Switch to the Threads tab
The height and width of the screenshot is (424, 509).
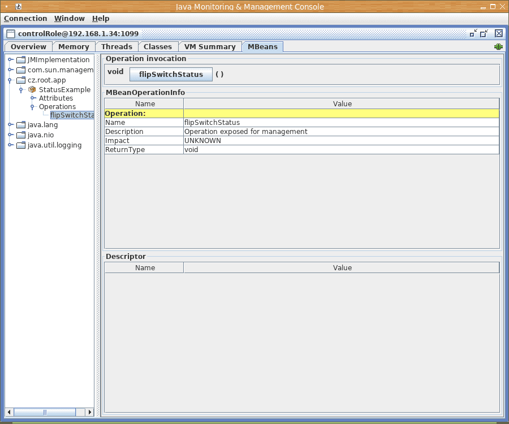click(x=117, y=47)
